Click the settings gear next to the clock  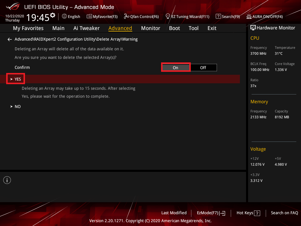coord(53,15)
